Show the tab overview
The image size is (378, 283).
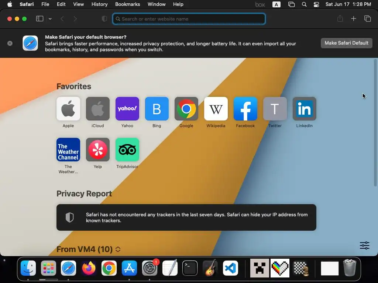coord(367,18)
